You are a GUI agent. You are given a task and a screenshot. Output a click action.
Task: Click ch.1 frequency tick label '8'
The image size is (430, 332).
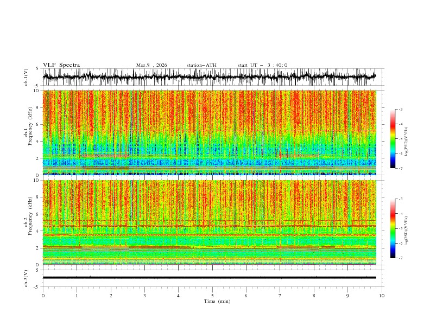(x=38, y=107)
